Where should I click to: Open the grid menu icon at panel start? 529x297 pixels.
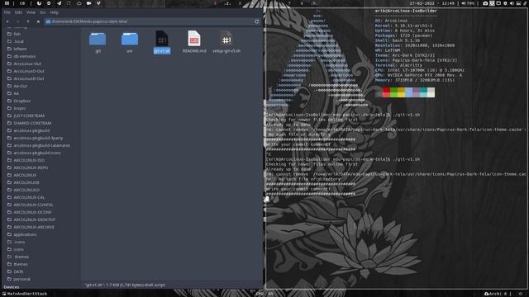tap(7, 3)
